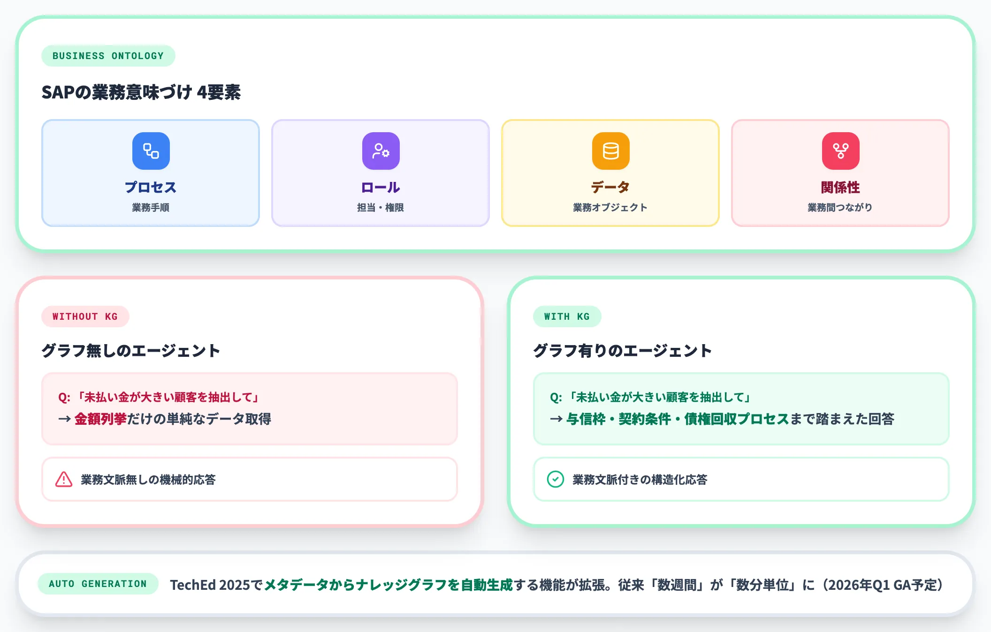Select the BUSINESS ONTOLOGY badge
Viewport: 991px width, 632px height.
(108, 56)
